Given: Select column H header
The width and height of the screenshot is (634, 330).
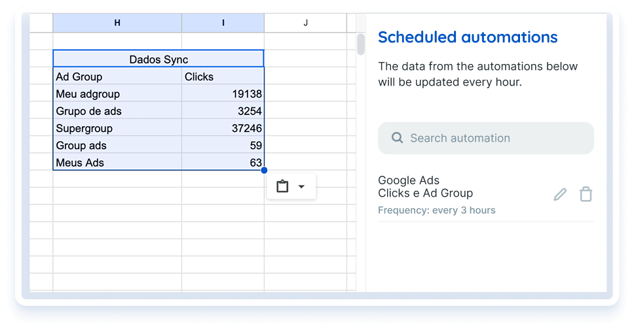Looking at the screenshot, I should coord(117,23).
